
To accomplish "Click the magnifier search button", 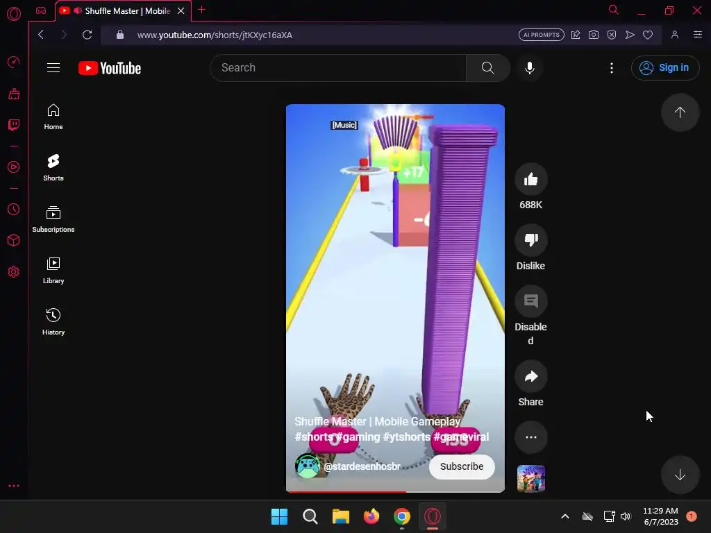I will pos(488,68).
